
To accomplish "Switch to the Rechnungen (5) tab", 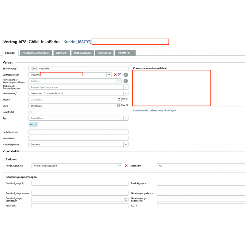I will coord(82,53).
